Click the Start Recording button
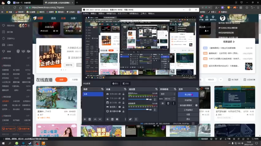This screenshot has width=261, height=146. (188, 100)
